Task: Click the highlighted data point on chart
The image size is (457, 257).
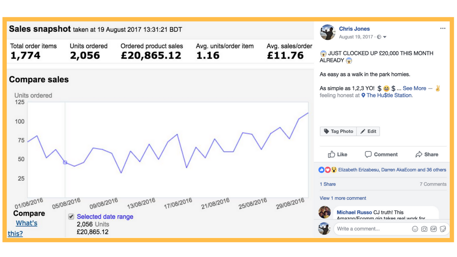Action: pos(65,162)
